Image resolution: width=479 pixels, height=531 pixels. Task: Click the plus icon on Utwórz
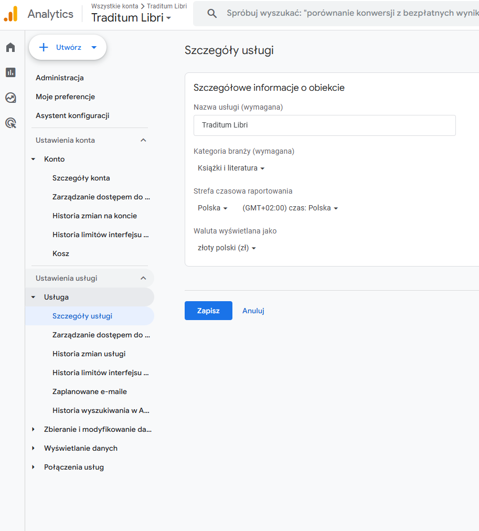44,48
